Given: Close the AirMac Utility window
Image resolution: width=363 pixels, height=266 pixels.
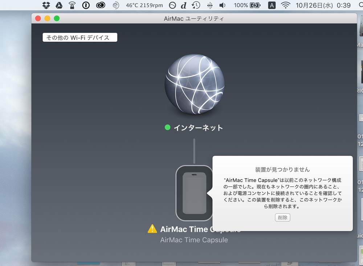Looking at the screenshot, I should point(38,18).
